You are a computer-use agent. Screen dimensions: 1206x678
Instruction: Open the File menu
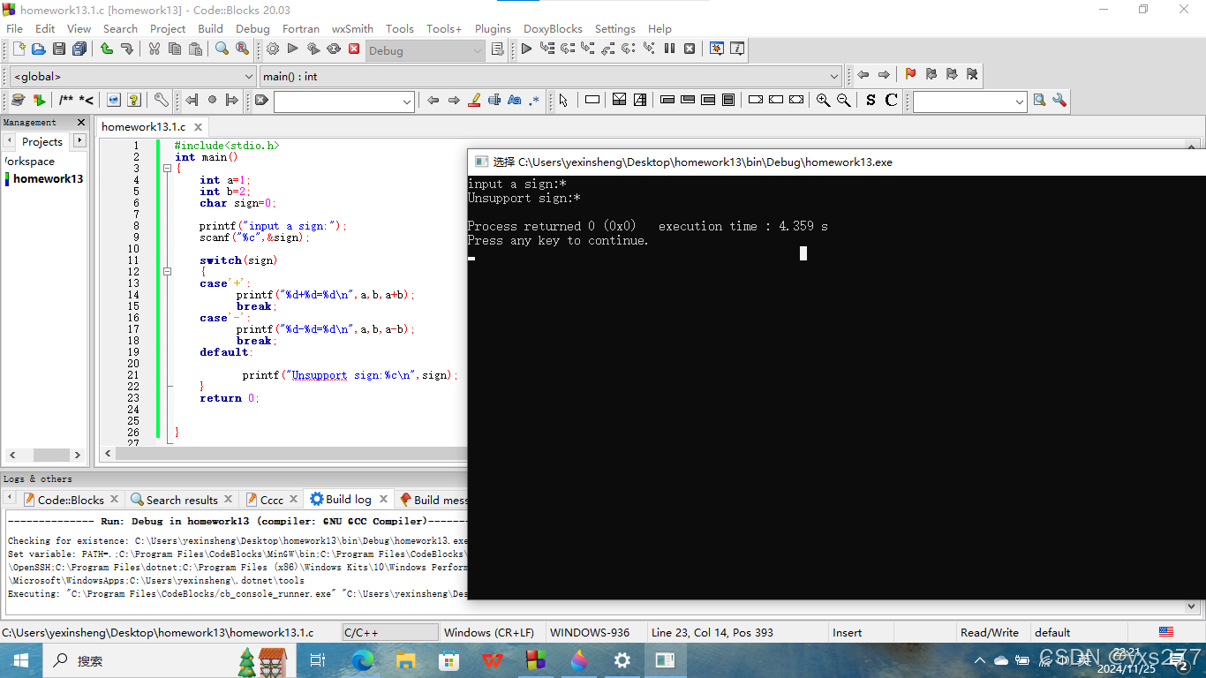pyautogui.click(x=14, y=28)
